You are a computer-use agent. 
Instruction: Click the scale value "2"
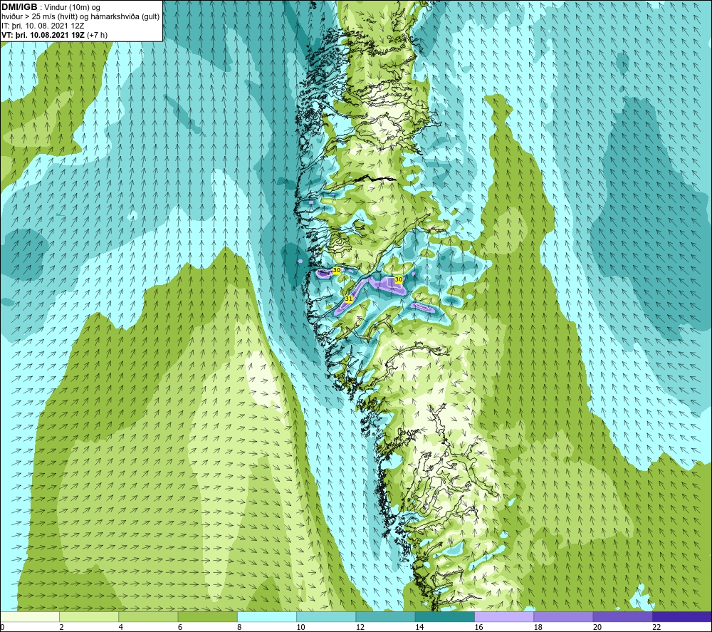pyautogui.click(x=61, y=627)
